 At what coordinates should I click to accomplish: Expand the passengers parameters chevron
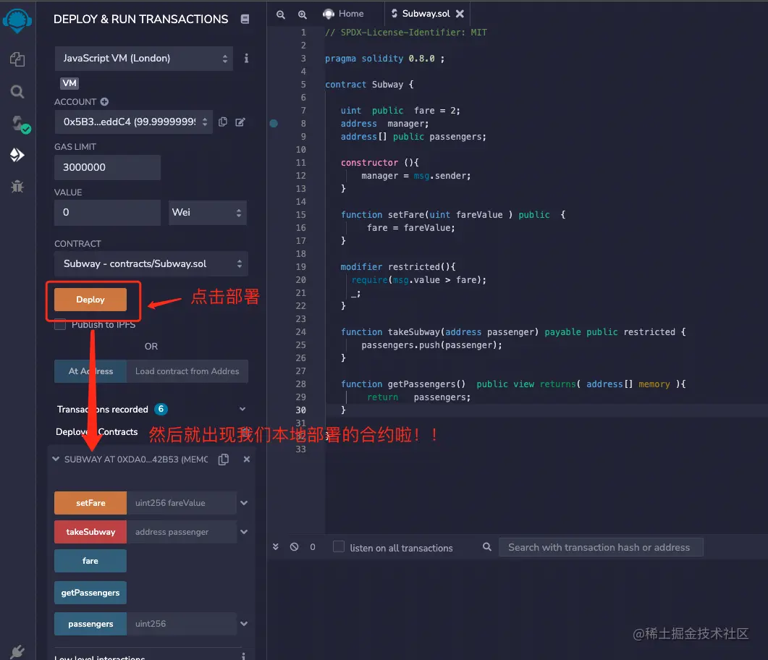[244, 624]
